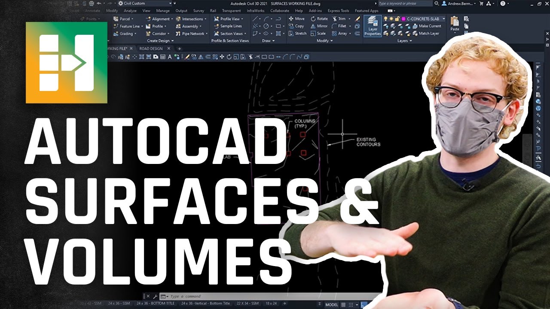Click the command line customize wrench
The image size is (550, 309).
click(155, 297)
